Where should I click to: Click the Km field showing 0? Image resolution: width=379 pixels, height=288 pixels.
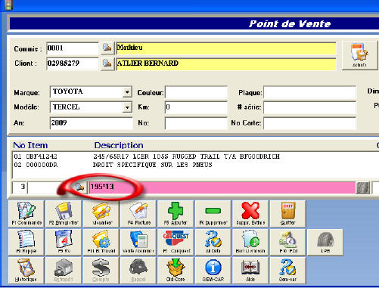196,107
